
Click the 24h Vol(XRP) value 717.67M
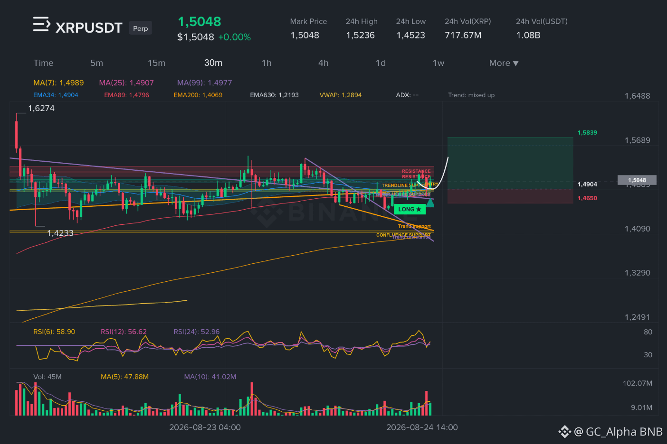(x=463, y=35)
